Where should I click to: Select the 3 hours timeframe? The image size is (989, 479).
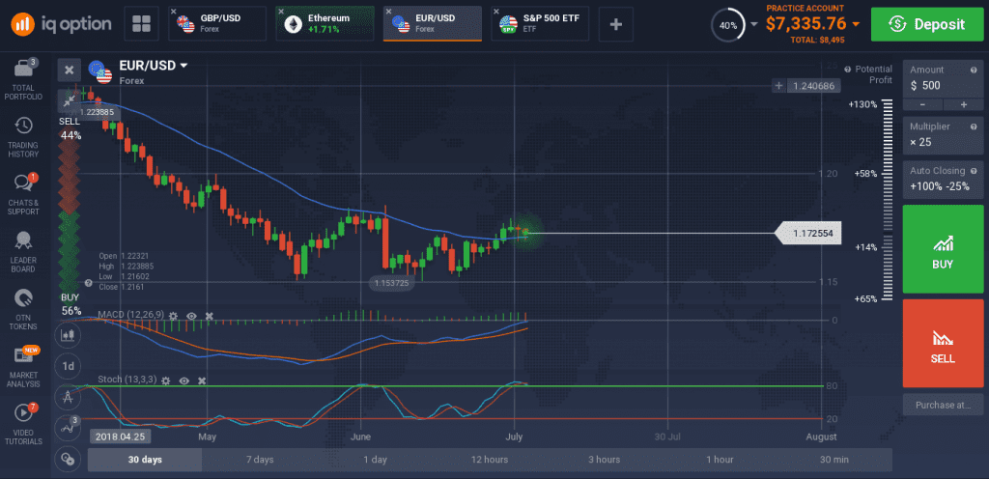coord(605,460)
